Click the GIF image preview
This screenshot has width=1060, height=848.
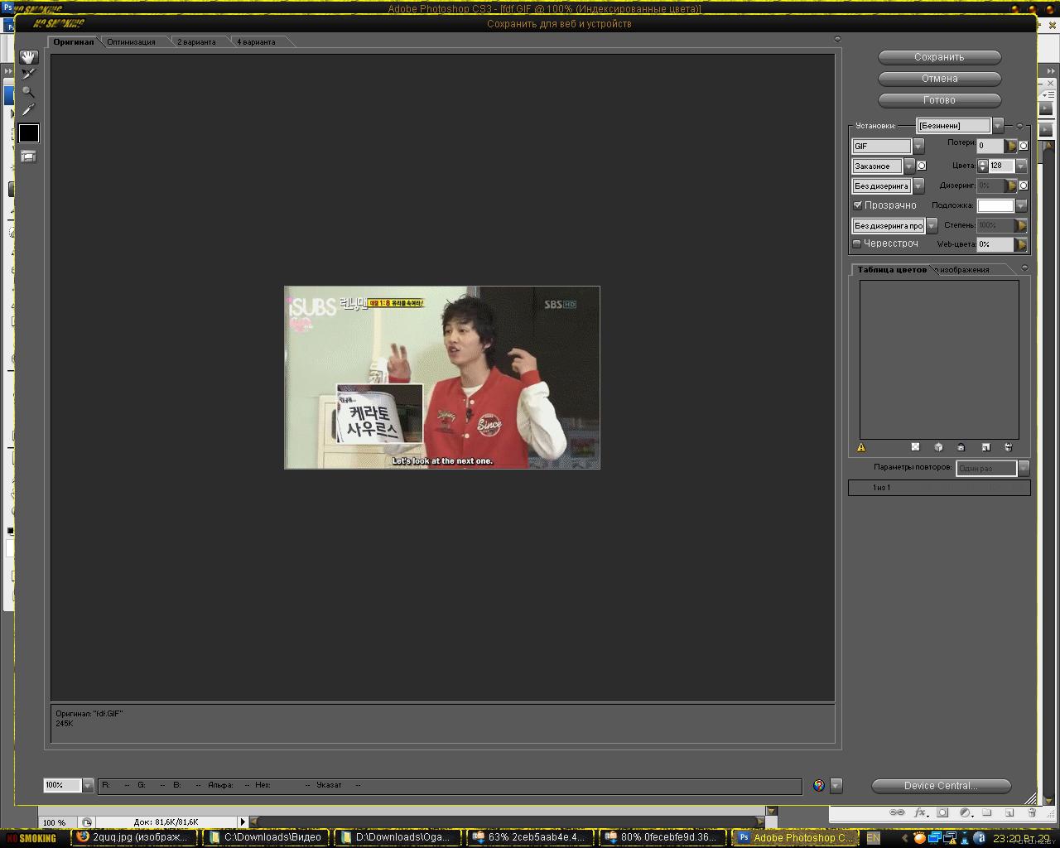(x=442, y=378)
